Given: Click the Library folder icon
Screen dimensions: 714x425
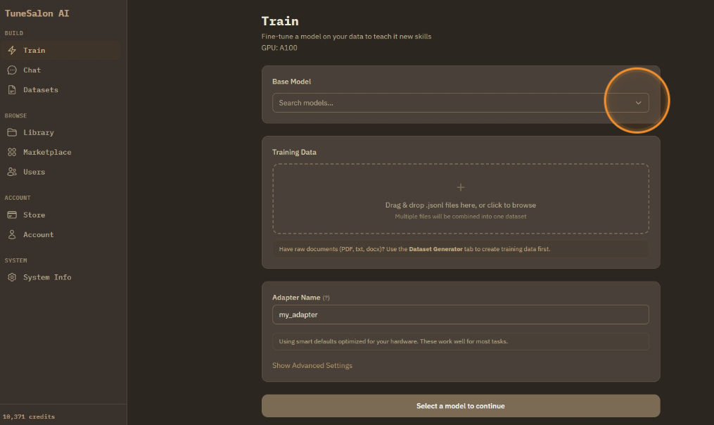Looking at the screenshot, I should [12, 132].
